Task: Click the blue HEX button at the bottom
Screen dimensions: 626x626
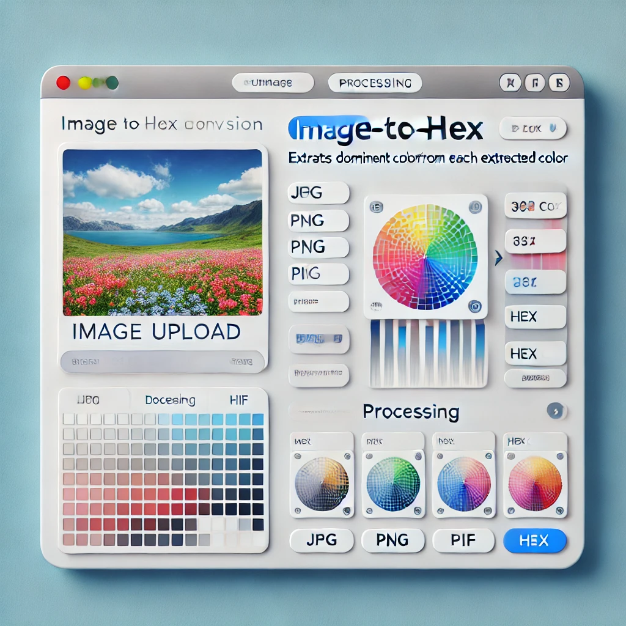Action: tap(535, 540)
